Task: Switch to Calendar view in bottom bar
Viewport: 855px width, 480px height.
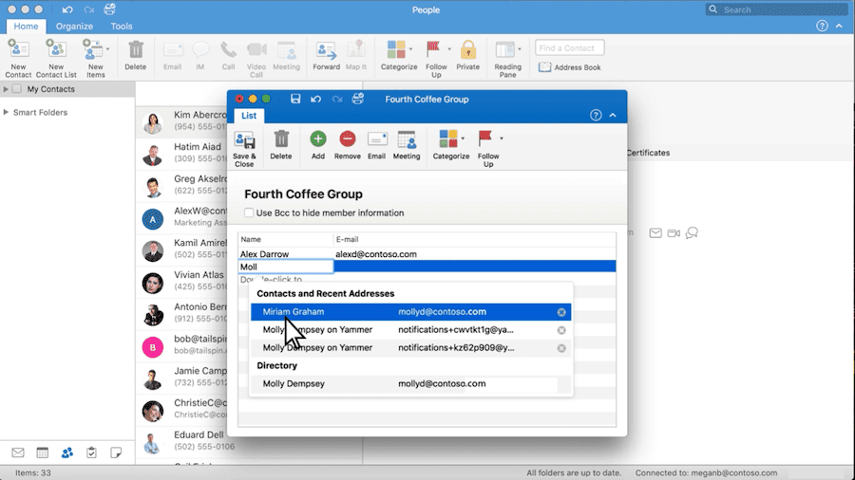Action: pos(42,452)
